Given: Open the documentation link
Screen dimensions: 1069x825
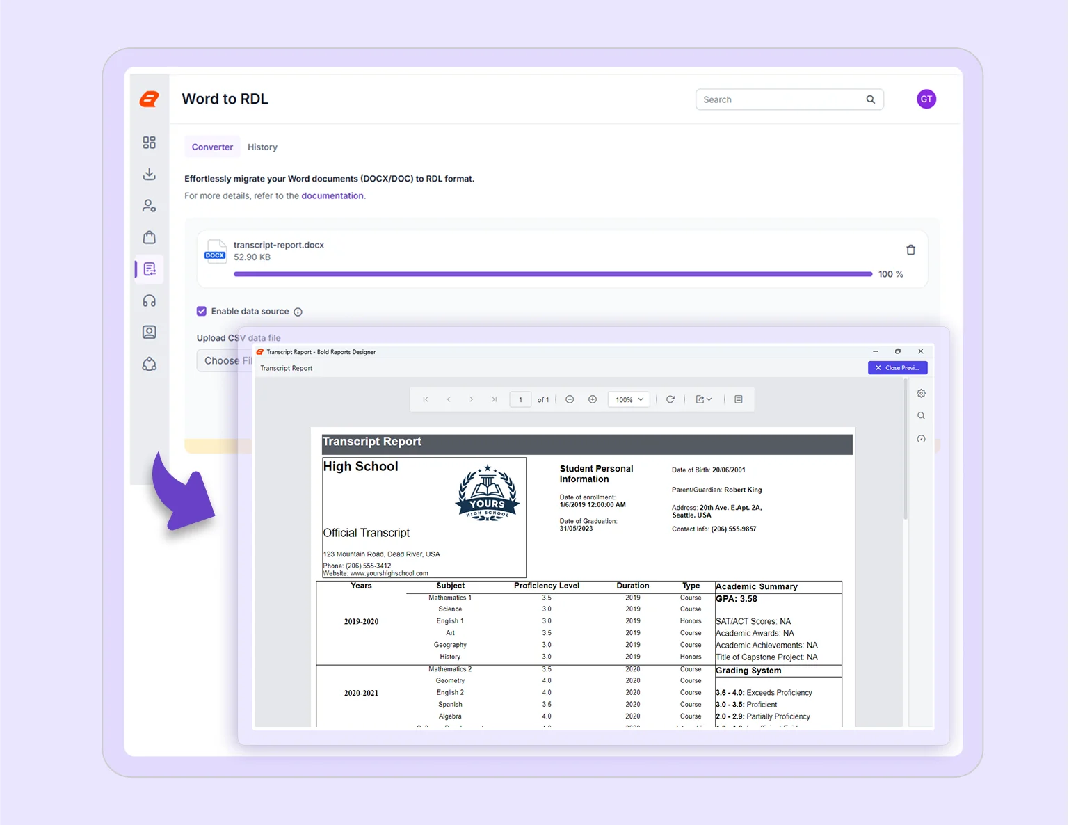Looking at the screenshot, I should coord(332,195).
